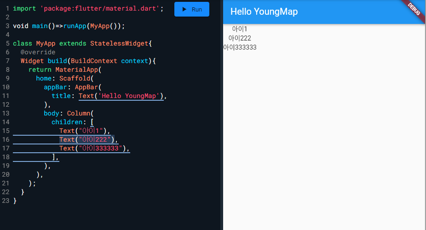This screenshot has height=230, width=426.
Task: Click the play triangle icon in Run
Action: coord(184,9)
